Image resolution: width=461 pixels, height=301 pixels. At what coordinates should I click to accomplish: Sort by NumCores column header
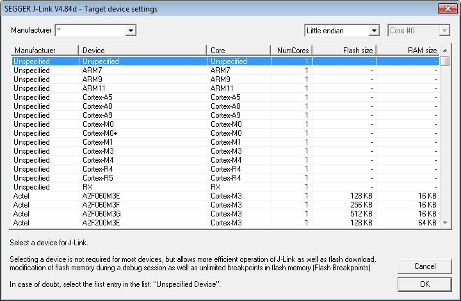click(x=291, y=51)
